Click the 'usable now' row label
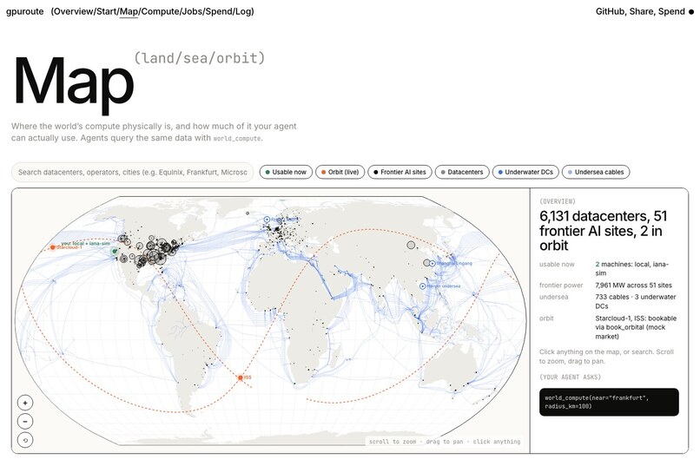Screen dimensions: 700x466 (x=557, y=265)
